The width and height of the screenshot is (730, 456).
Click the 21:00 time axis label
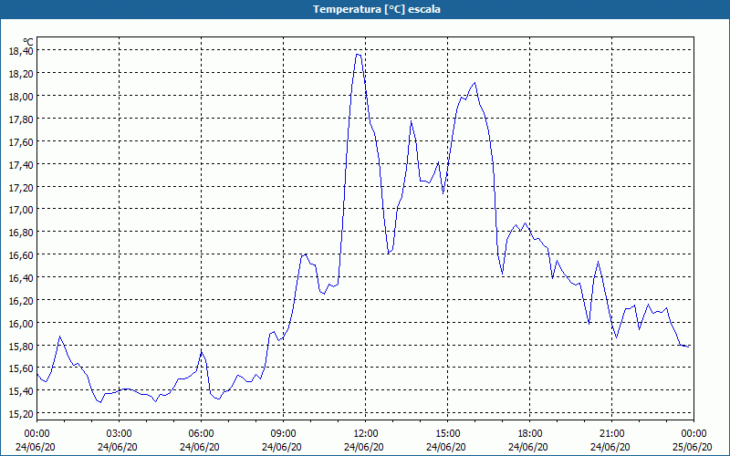click(611, 434)
